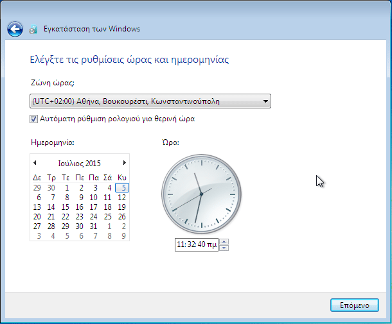Click the analog clock face
Screen dimensions: 392x324
coord(201,194)
